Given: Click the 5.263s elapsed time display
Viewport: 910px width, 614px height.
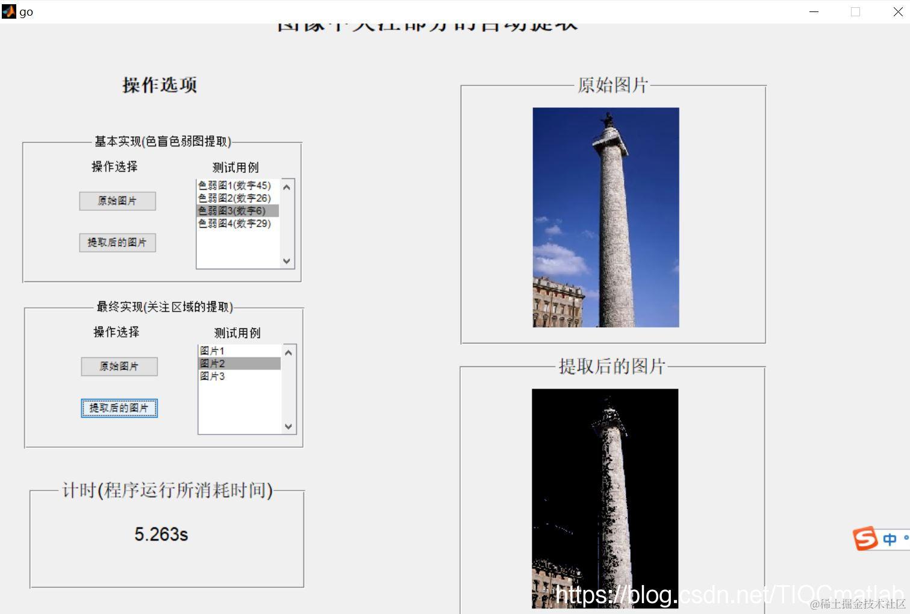Looking at the screenshot, I should (x=161, y=534).
